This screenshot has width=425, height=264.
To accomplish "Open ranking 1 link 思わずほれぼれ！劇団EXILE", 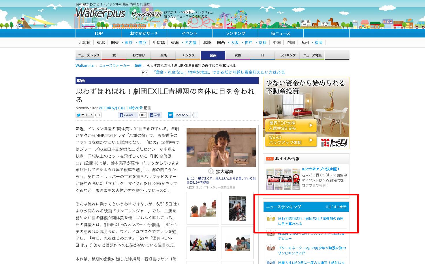I will [311, 221].
